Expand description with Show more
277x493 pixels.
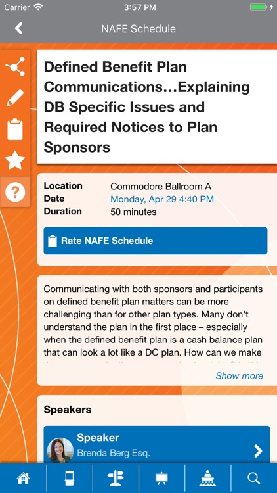point(240,376)
